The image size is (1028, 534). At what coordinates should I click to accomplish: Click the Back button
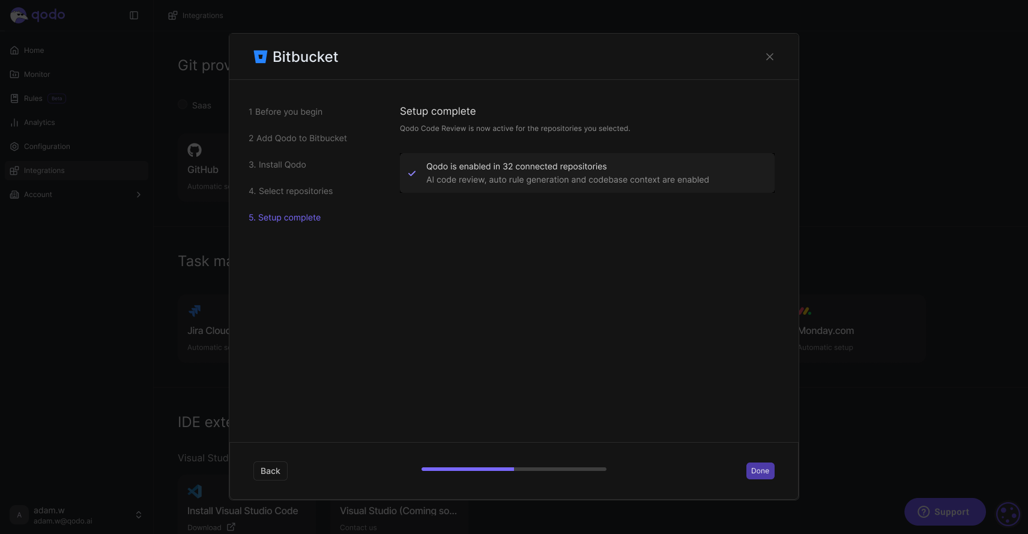tap(270, 471)
